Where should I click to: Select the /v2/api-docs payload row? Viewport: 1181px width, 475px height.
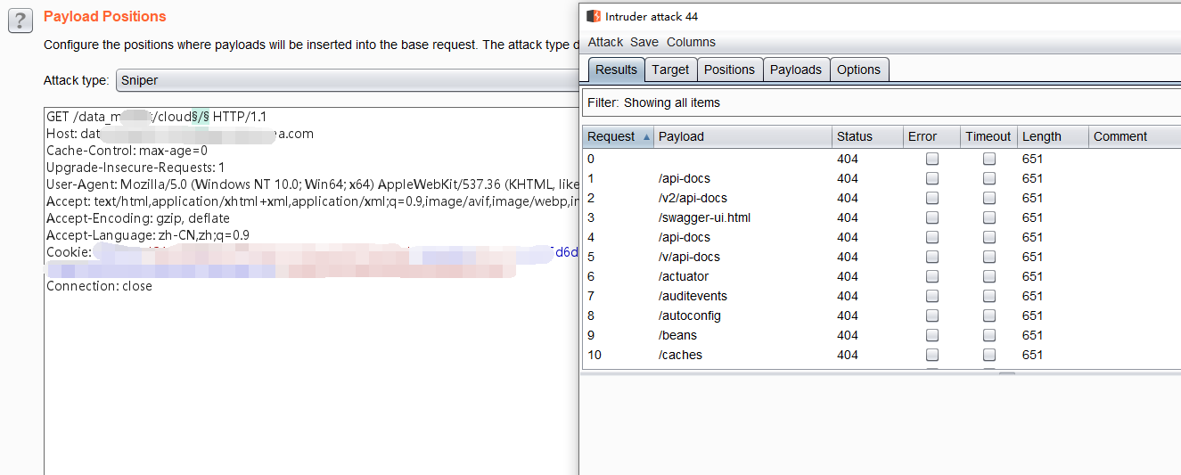882,198
